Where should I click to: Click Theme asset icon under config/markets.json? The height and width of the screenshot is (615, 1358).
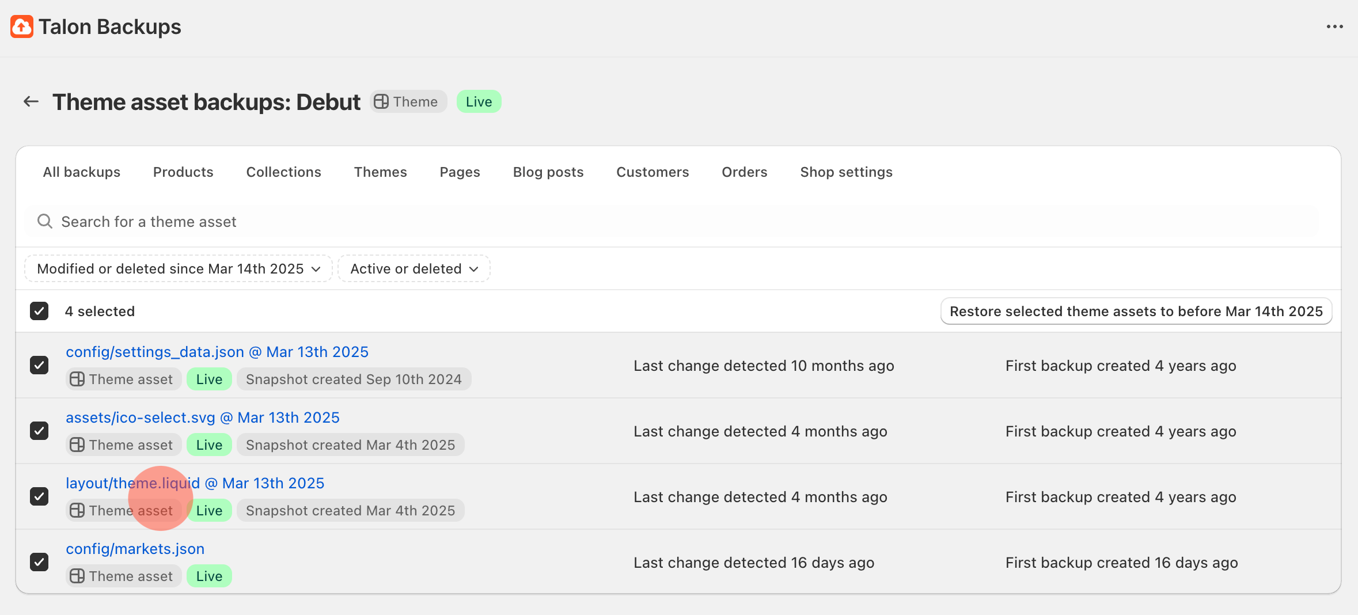(77, 576)
